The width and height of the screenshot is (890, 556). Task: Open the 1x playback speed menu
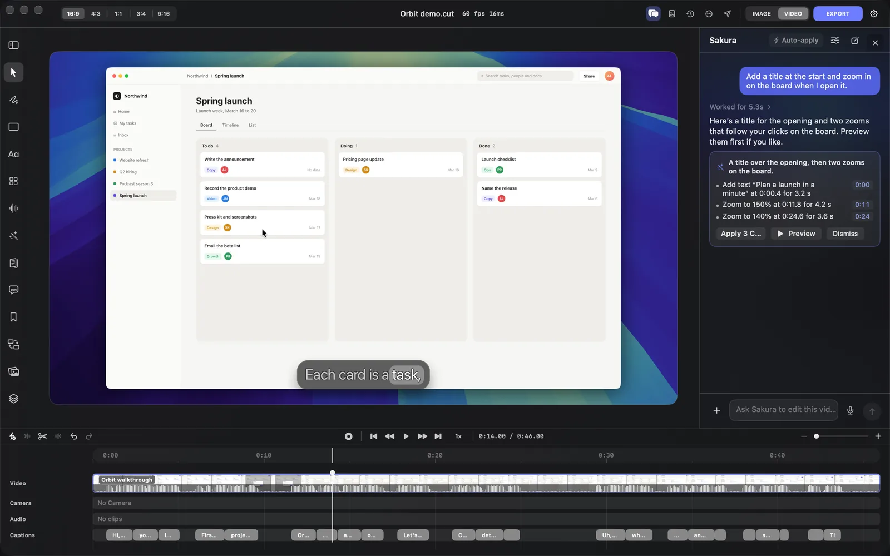pos(458,436)
